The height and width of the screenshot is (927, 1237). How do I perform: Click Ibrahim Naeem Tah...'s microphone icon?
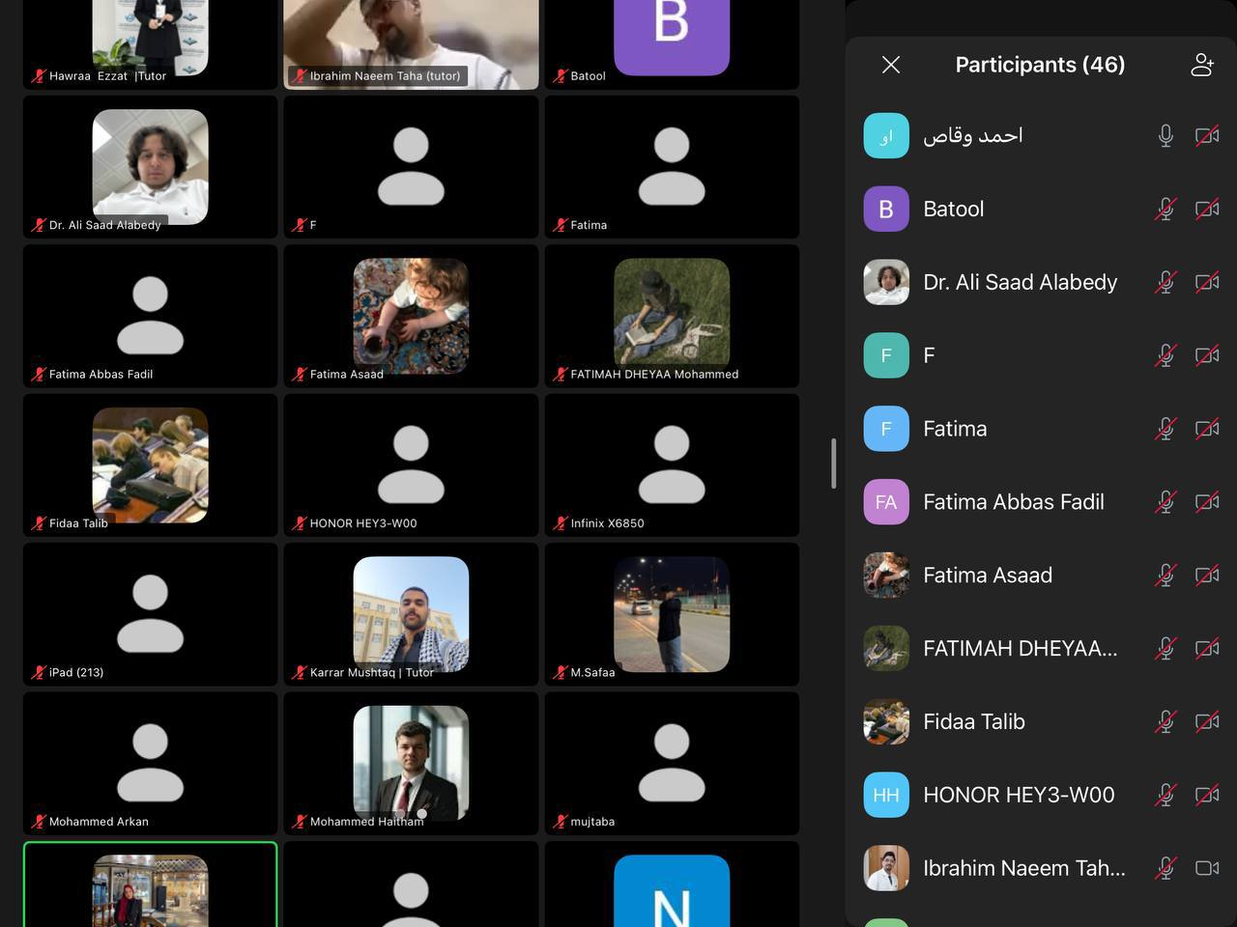tap(1165, 869)
